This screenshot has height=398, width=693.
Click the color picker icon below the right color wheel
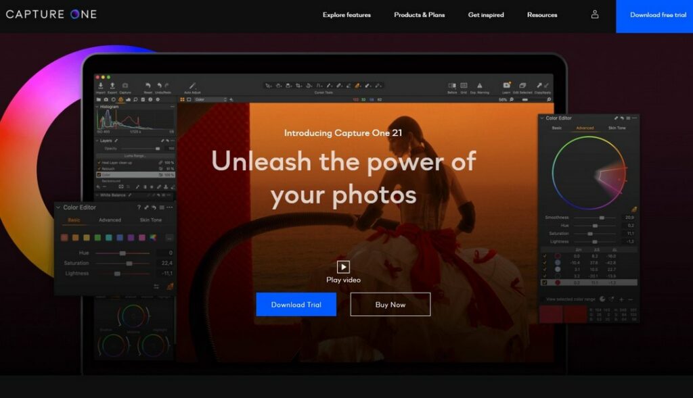point(633,209)
